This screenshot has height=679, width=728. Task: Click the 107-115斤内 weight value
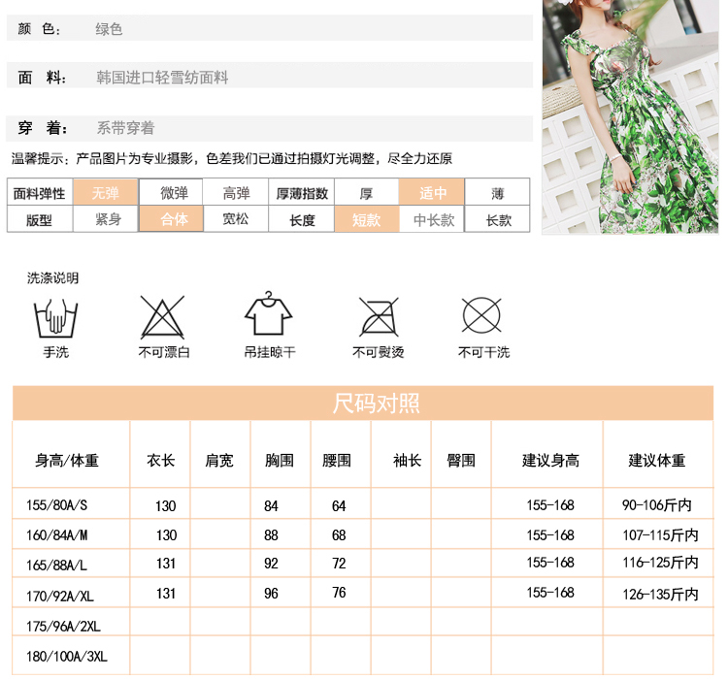pos(660,535)
